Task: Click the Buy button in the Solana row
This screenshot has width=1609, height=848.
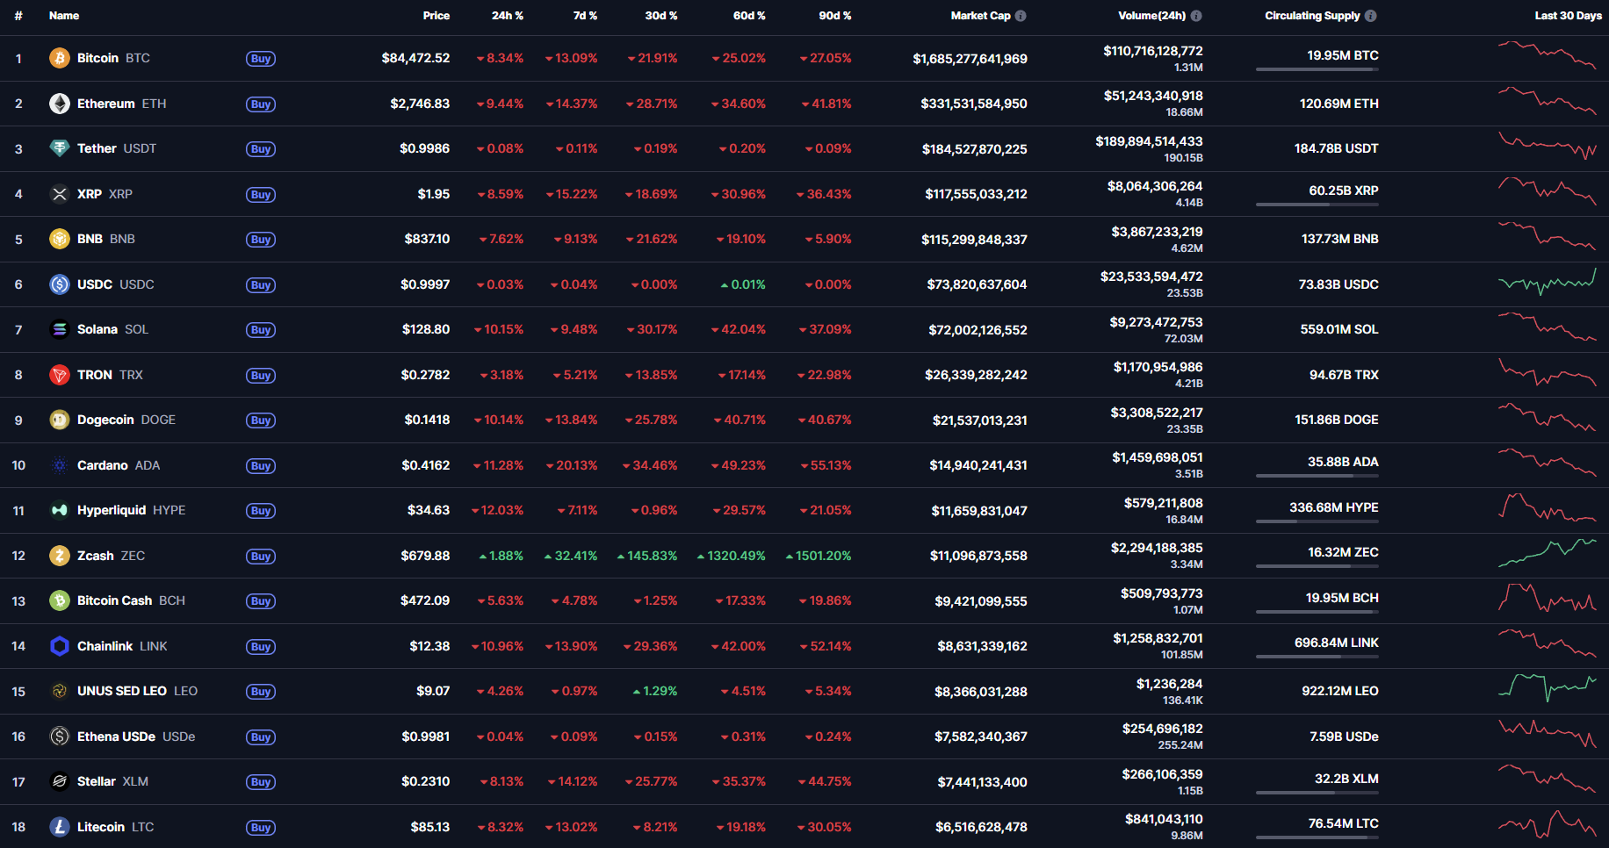Action: click(261, 330)
